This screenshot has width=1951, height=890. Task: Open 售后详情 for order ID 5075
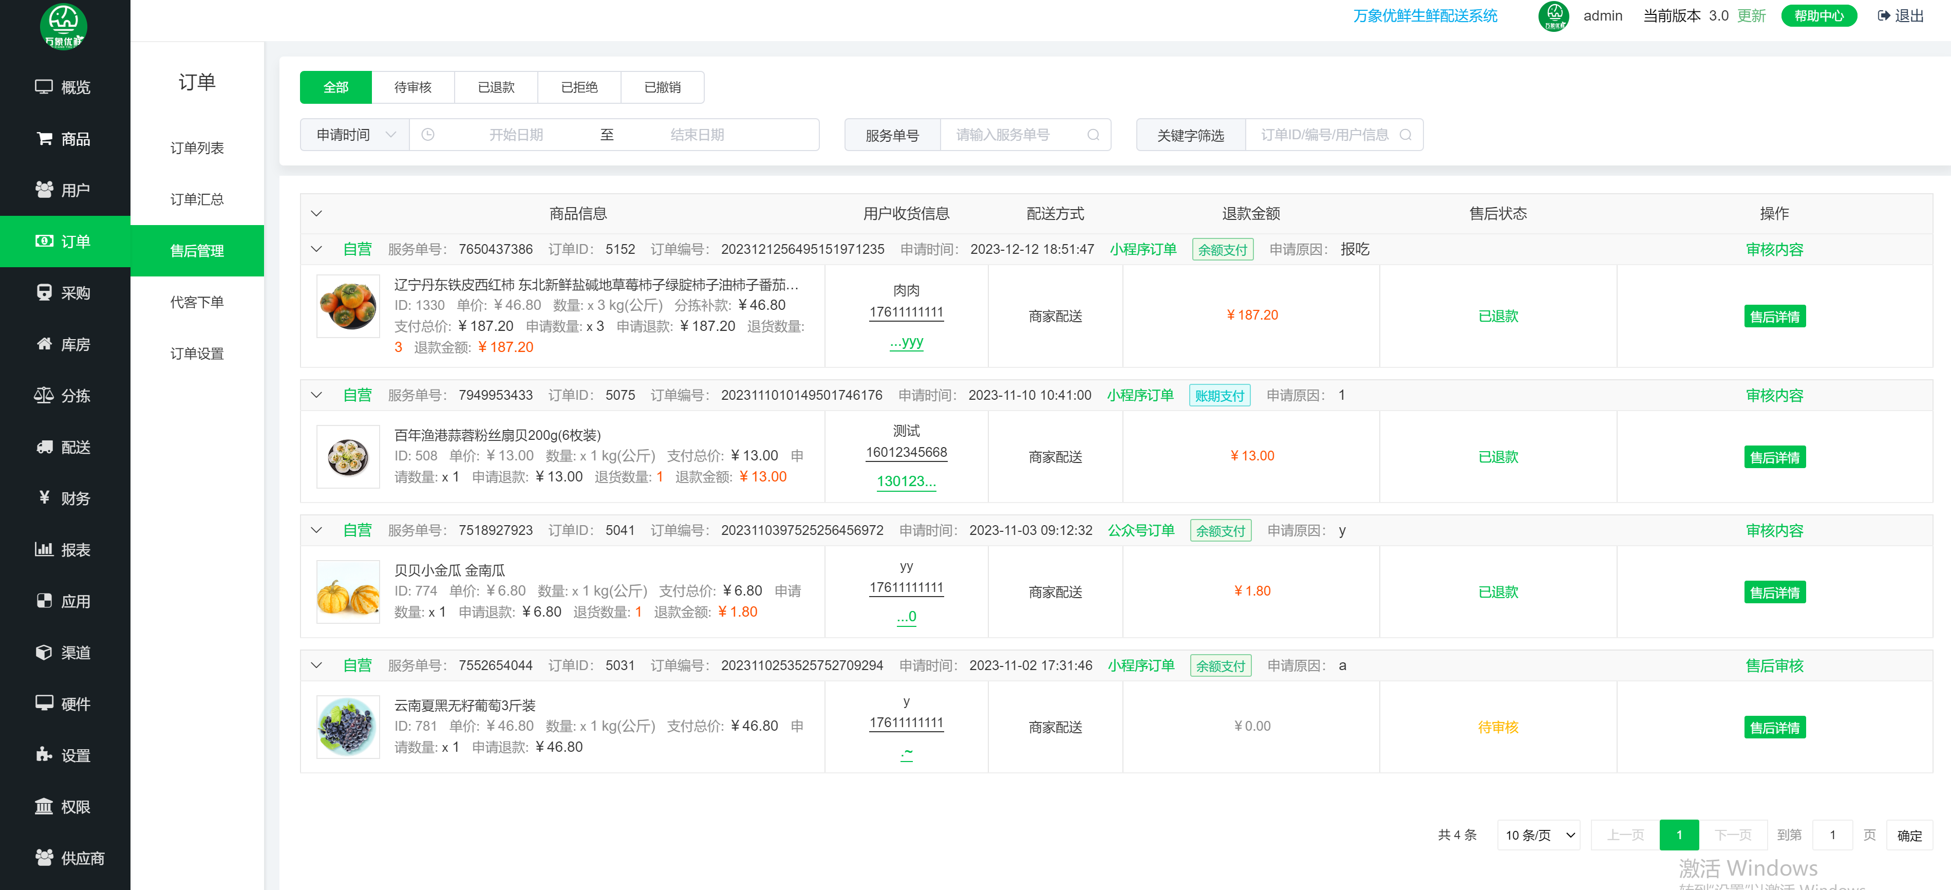(1774, 457)
